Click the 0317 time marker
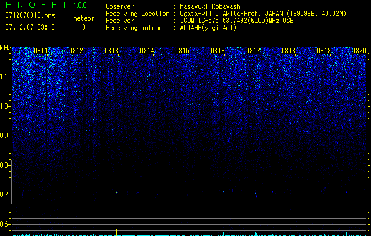The width and height of the screenshot is (371, 236). (x=253, y=51)
